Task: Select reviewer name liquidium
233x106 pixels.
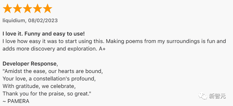Action: coord(14,21)
